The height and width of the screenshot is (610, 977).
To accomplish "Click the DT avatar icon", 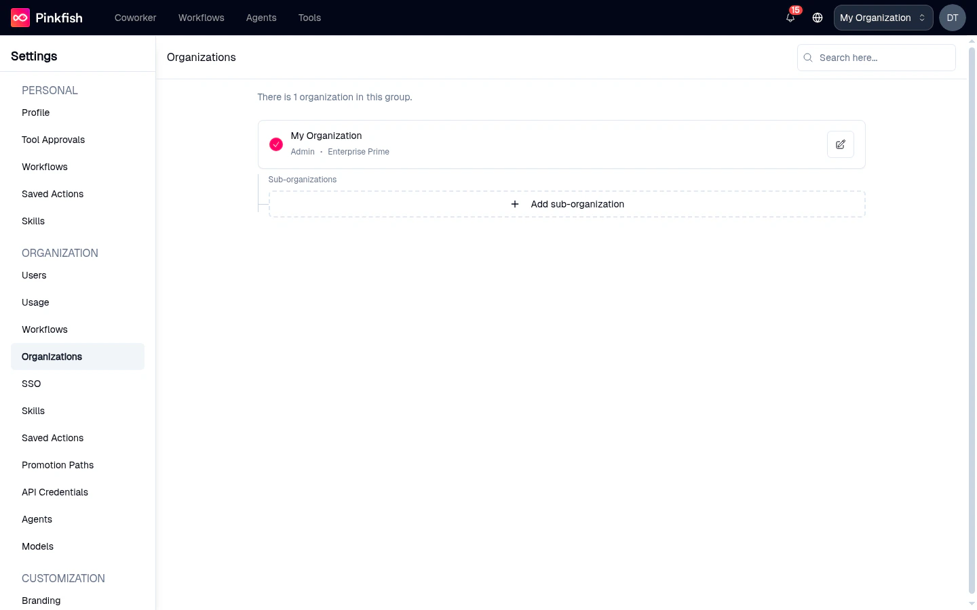I will point(952,18).
